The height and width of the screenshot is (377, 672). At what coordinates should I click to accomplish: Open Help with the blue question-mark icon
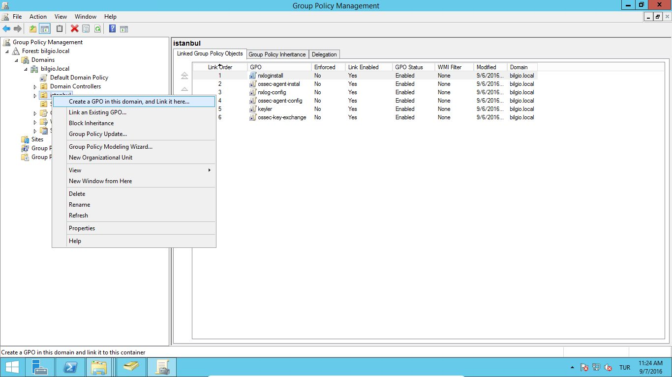tap(112, 29)
